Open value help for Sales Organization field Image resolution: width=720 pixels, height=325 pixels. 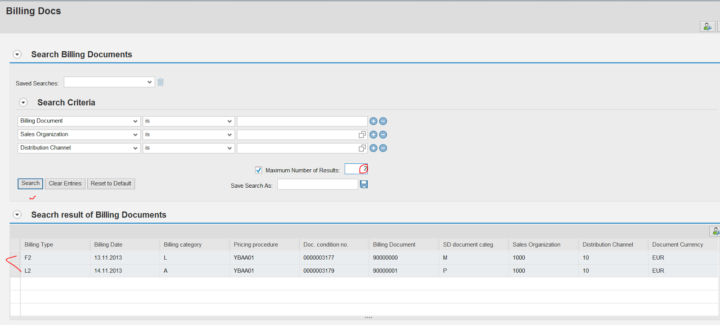362,135
